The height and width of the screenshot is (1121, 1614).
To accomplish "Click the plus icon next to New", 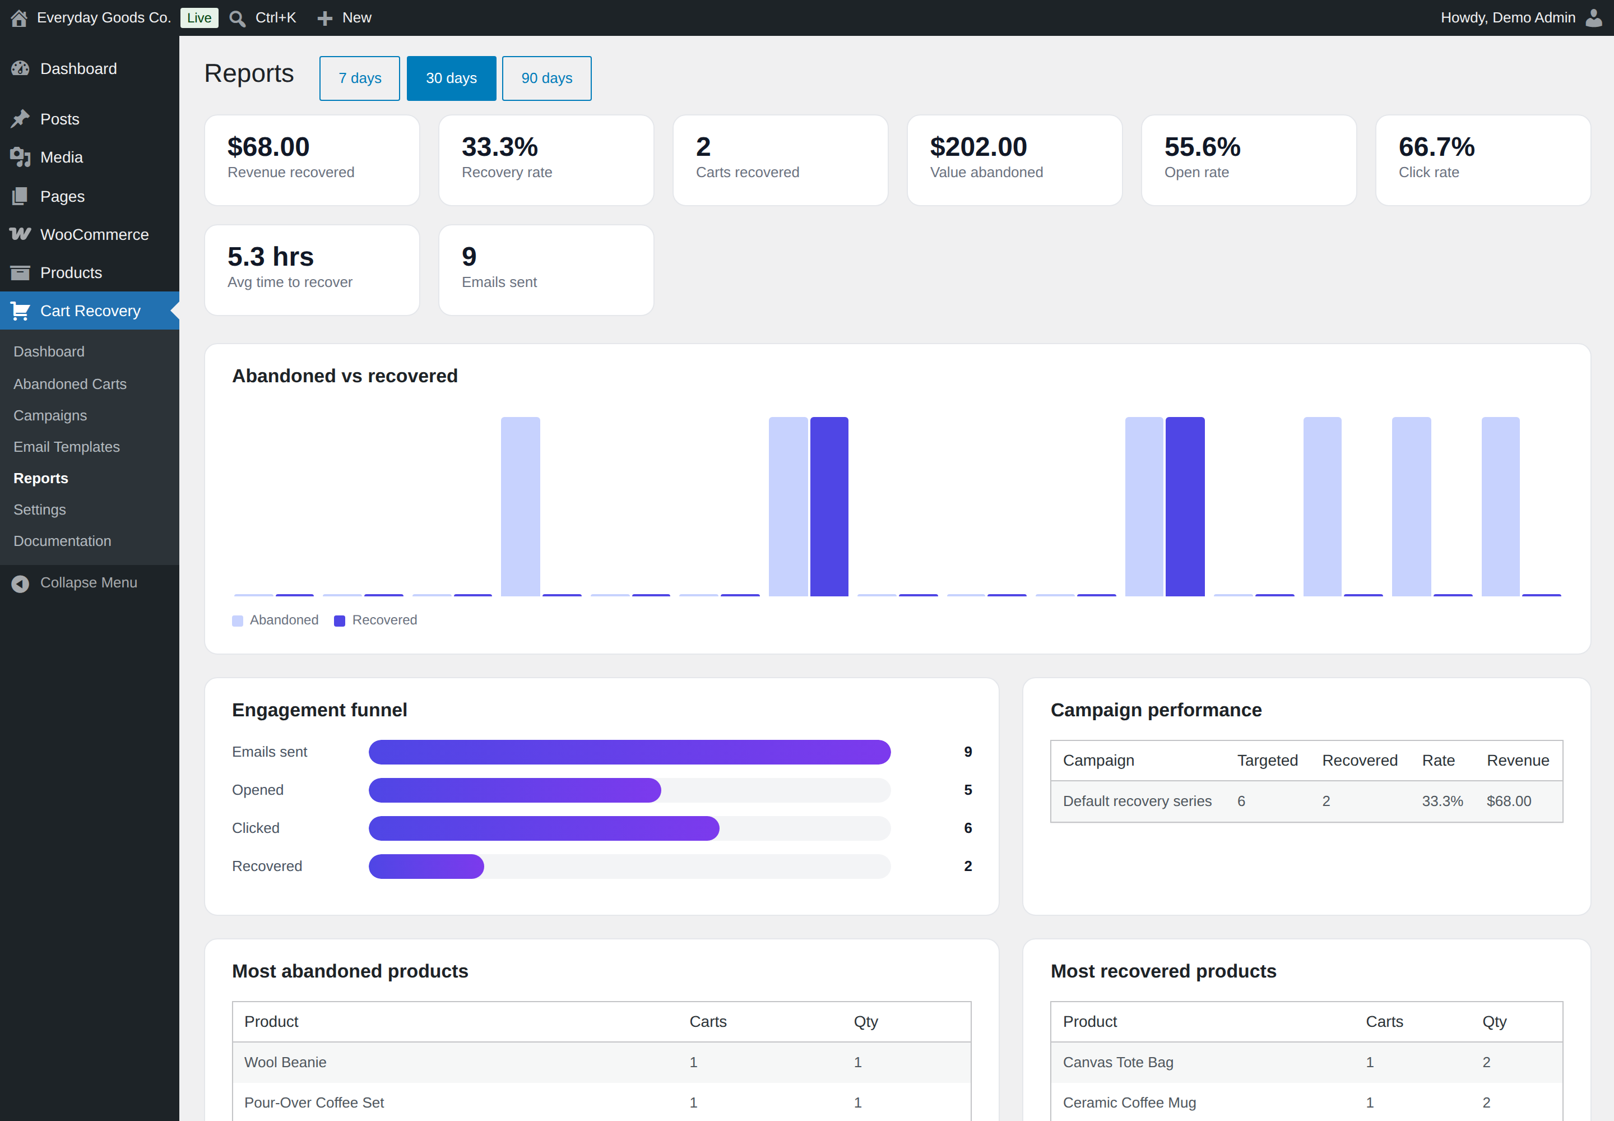I will (x=324, y=18).
